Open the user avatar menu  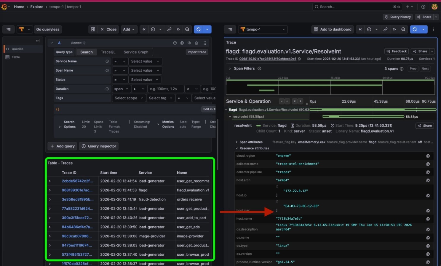coord(434,7)
